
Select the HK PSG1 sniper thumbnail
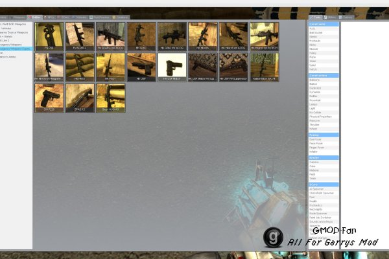click(111, 67)
